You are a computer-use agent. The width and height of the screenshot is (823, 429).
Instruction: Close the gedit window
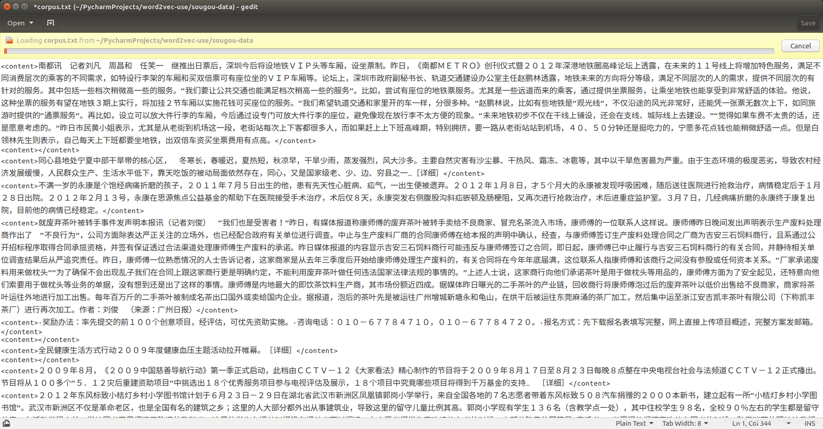[7, 6]
